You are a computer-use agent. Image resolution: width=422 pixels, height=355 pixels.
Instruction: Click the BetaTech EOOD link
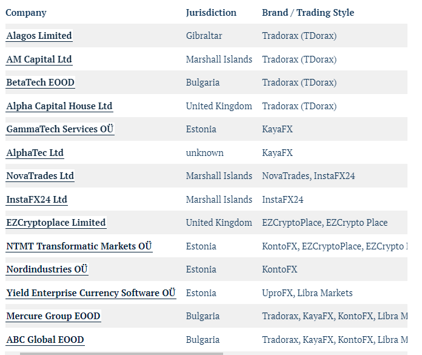41,83
